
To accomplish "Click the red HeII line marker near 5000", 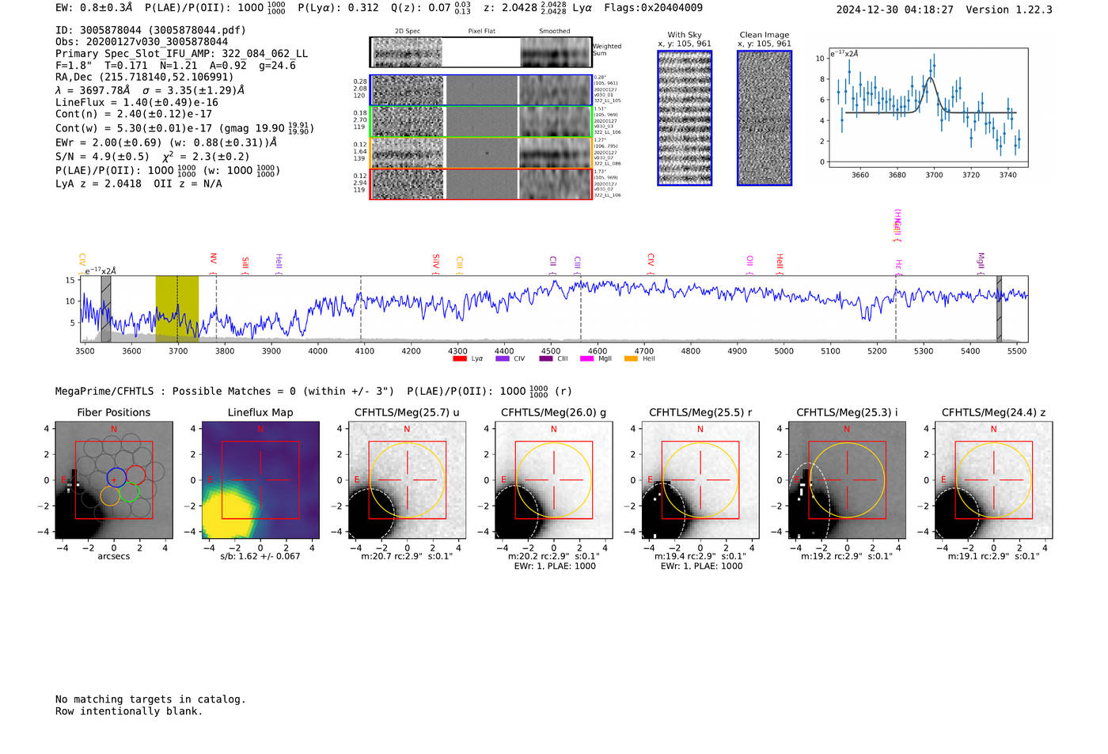I will (x=780, y=264).
